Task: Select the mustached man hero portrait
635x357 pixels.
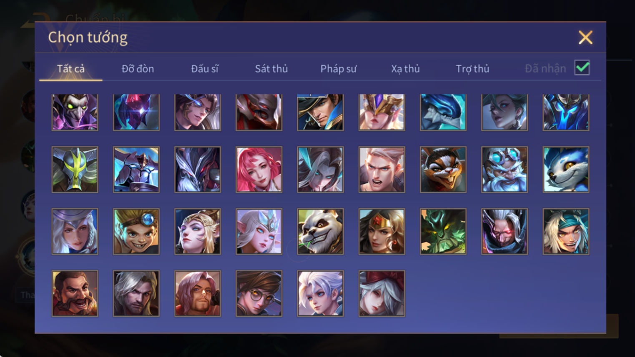Action: coord(75,294)
